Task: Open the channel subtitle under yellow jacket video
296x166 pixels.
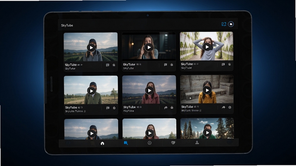Action: click(x=191, y=110)
